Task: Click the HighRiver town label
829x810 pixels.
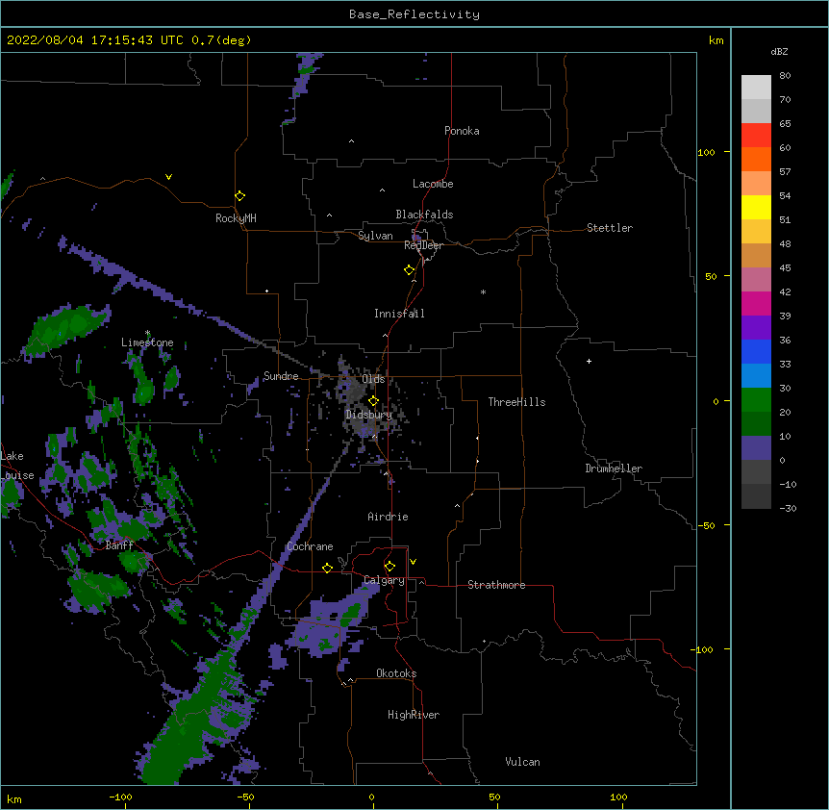Action: click(414, 715)
